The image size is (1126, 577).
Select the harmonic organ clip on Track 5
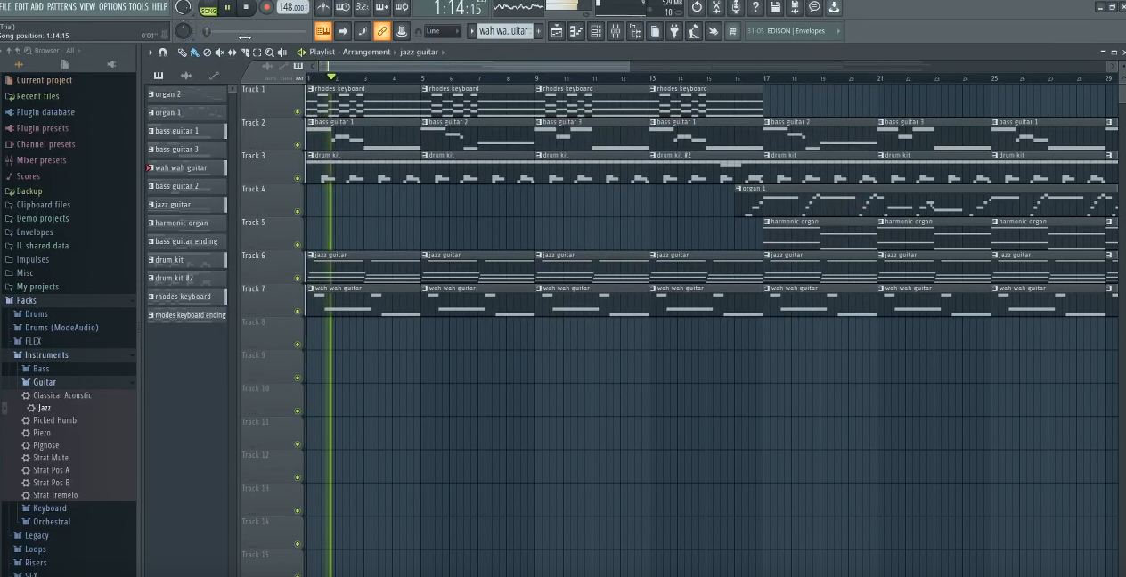tap(820, 234)
